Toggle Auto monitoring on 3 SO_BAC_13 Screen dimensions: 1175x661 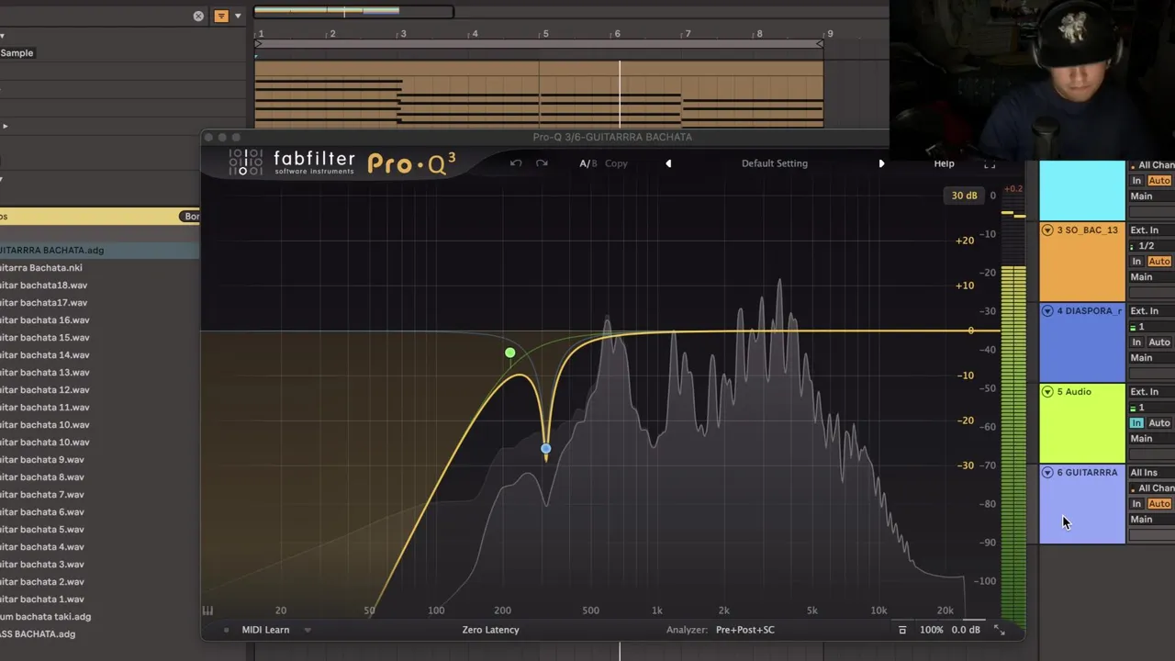(1159, 262)
